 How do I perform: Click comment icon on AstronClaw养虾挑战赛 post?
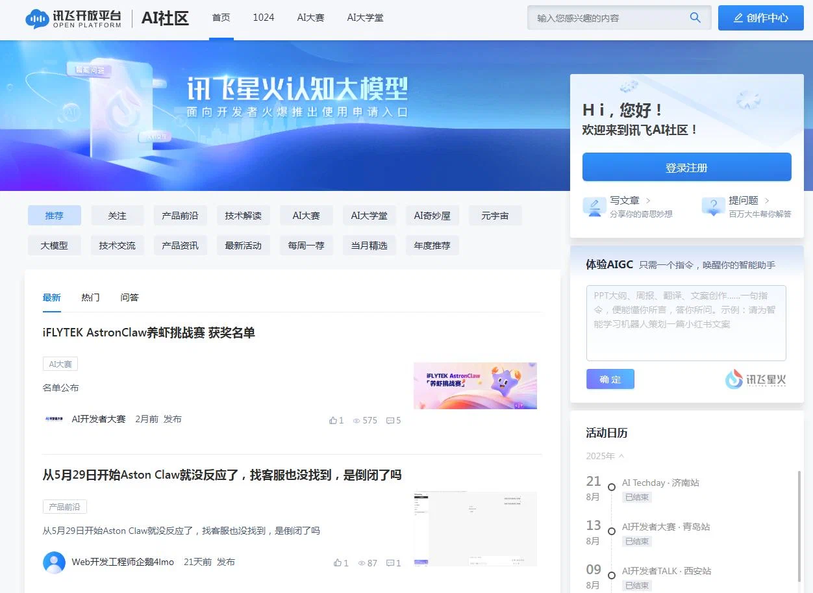pos(390,420)
